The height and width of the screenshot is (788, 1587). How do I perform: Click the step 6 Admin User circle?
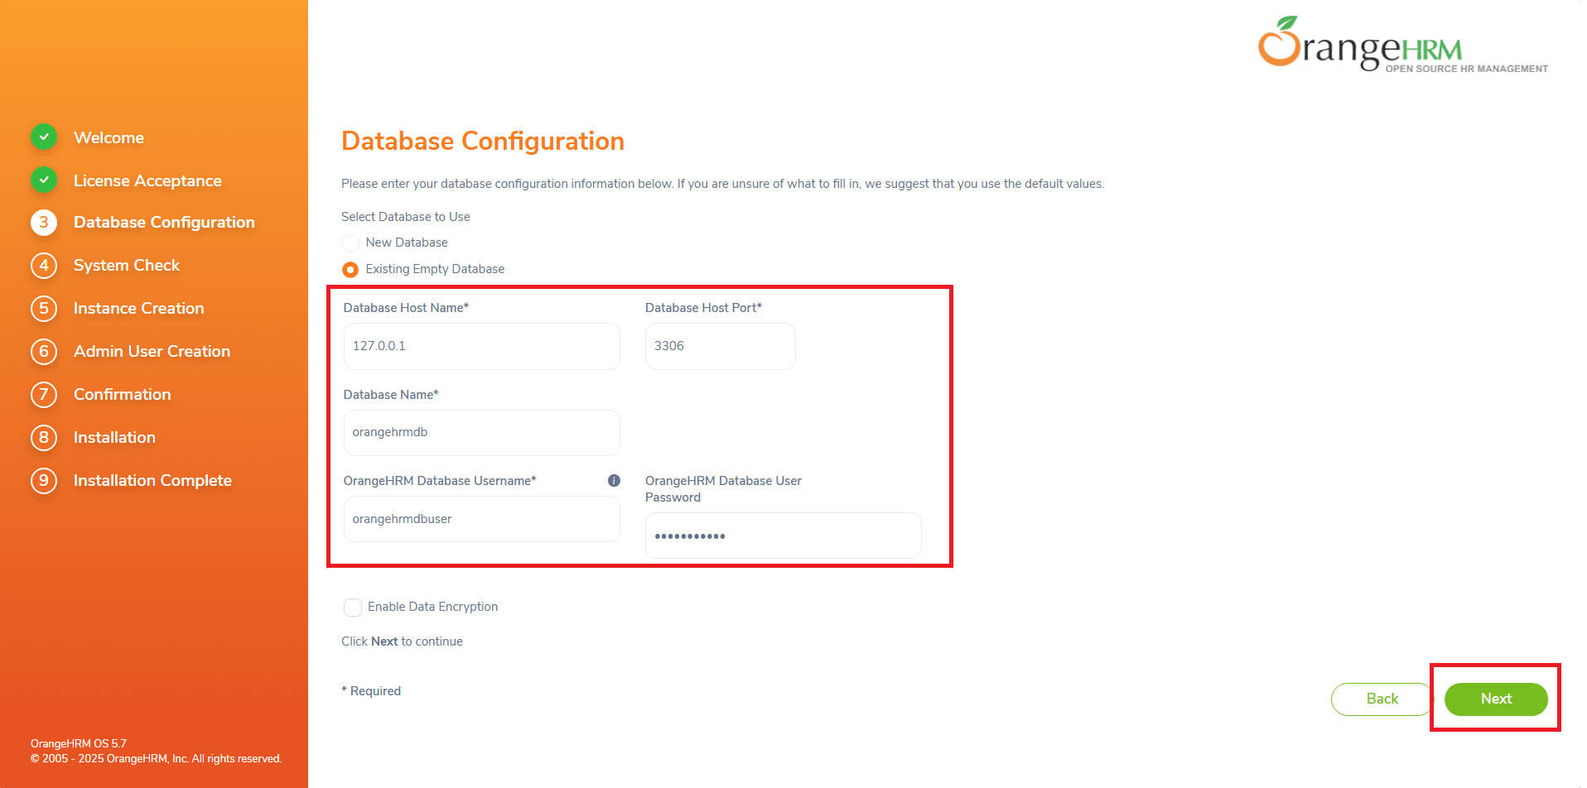click(44, 352)
